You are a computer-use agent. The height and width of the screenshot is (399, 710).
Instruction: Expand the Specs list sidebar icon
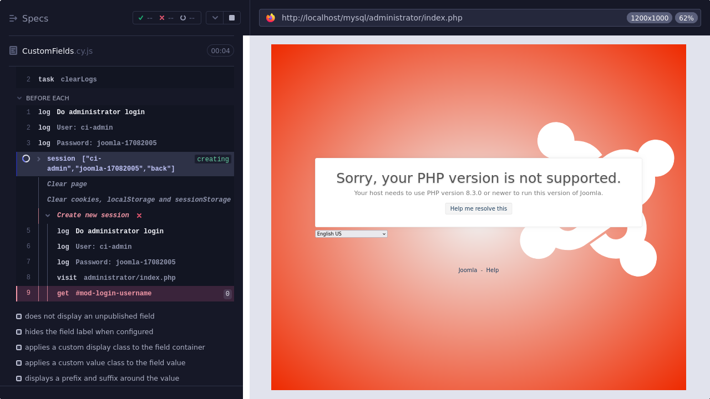[13, 18]
